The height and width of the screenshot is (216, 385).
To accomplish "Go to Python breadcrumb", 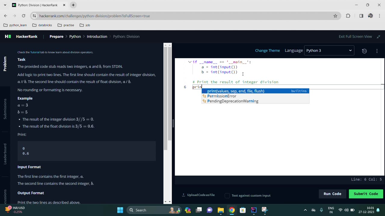I will 75,37.
